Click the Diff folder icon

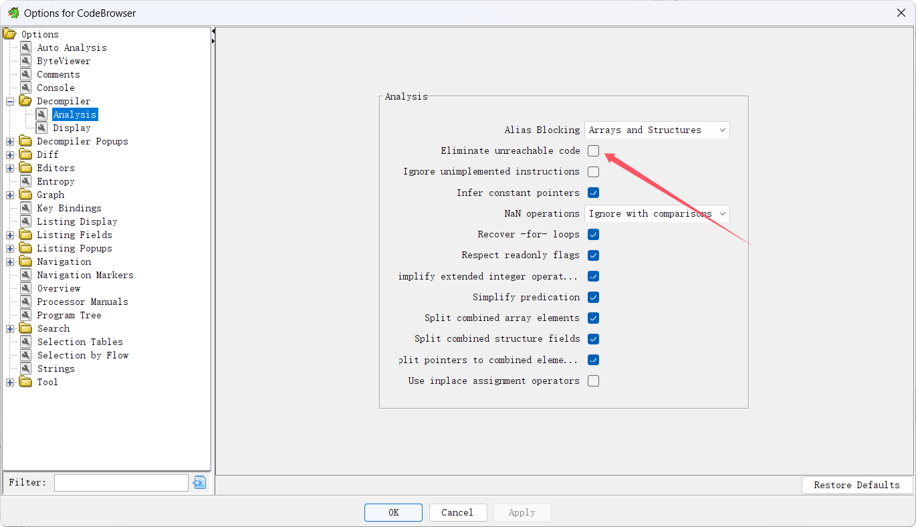25,154
